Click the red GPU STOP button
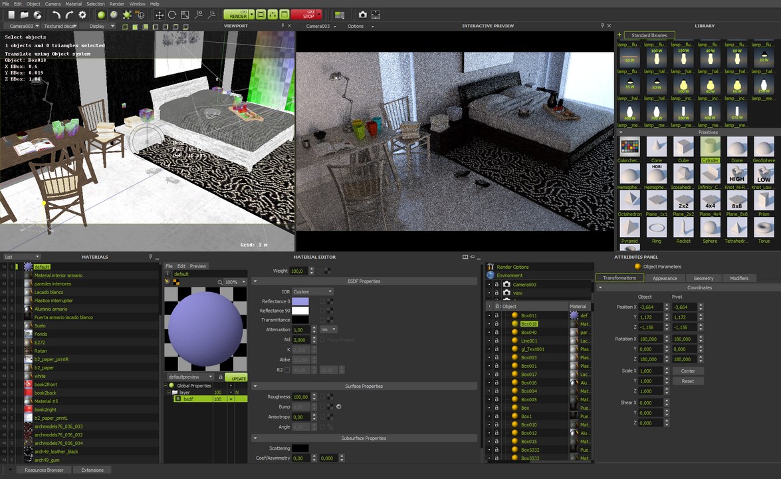This screenshot has width=781, height=479. (306, 15)
